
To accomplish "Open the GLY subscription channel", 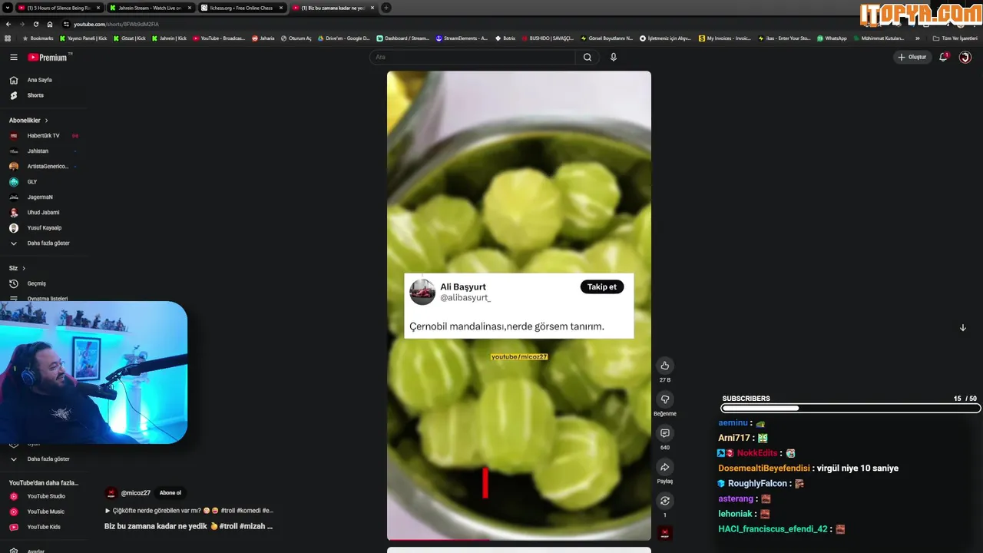I will (x=32, y=182).
